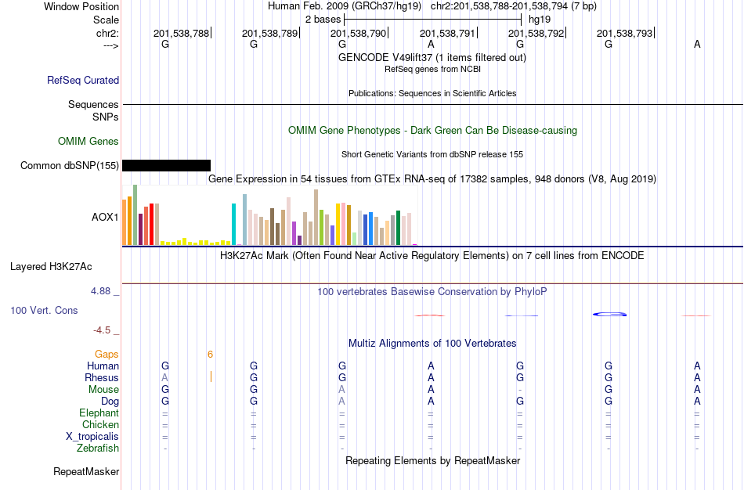Click the light A base in Dog row

[x=342, y=402]
